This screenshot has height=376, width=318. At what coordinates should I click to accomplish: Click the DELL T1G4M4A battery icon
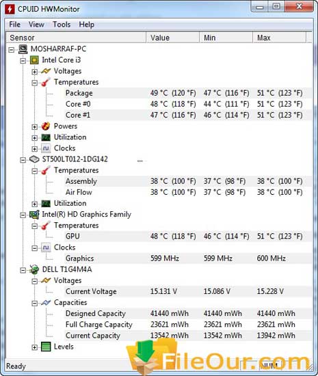click(34, 270)
